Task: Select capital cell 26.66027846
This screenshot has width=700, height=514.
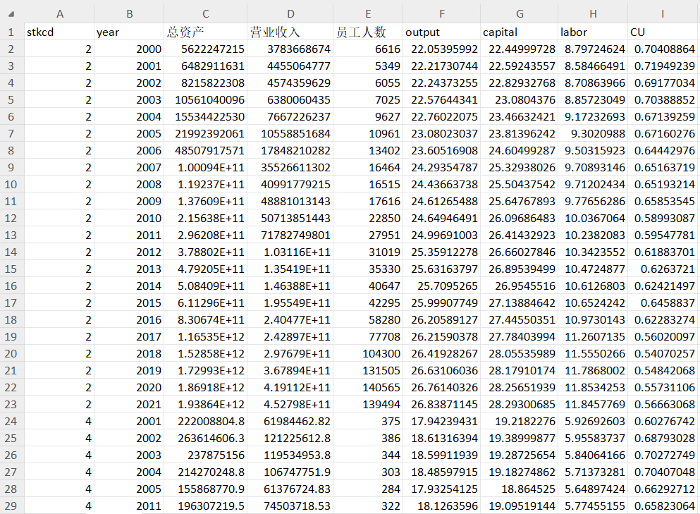Action: 520,252
